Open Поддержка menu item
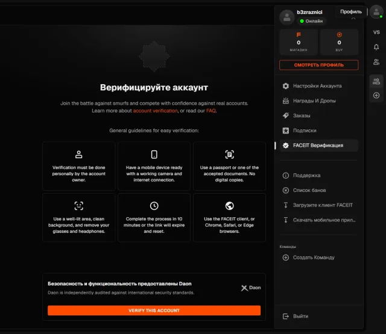Viewport: 386px width, 334px height. click(319, 175)
